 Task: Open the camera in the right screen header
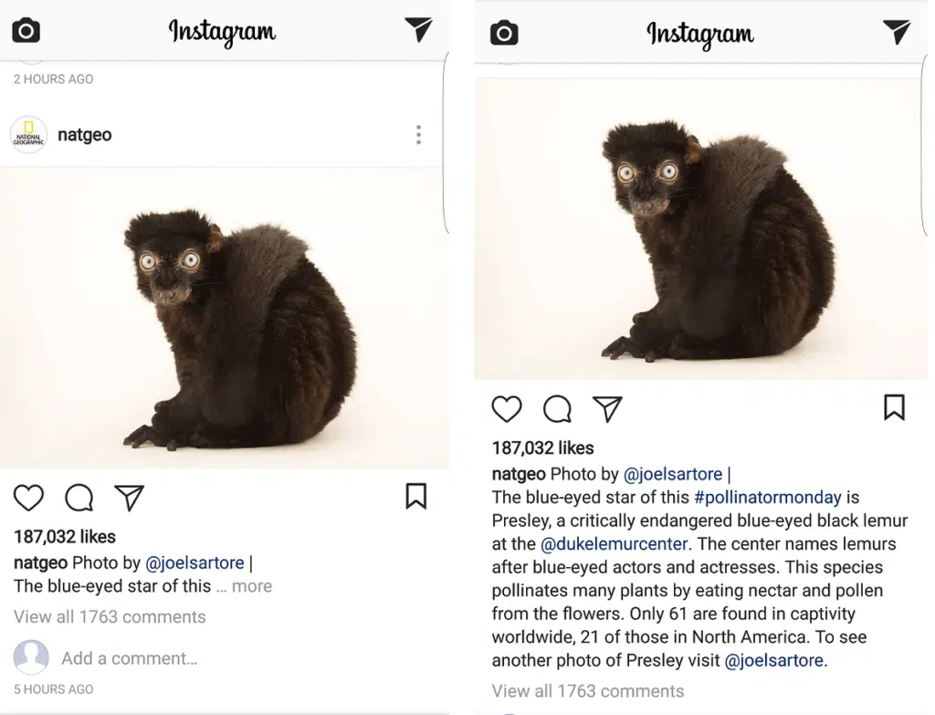[x=504, y=34]
